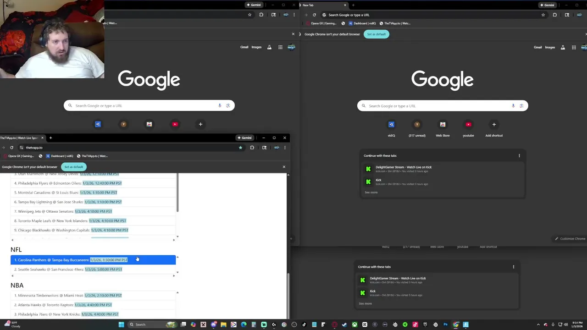The height and width of the screenshot is (330, 587).
Task: Click Set as default in right window
Action: point(376,34)
